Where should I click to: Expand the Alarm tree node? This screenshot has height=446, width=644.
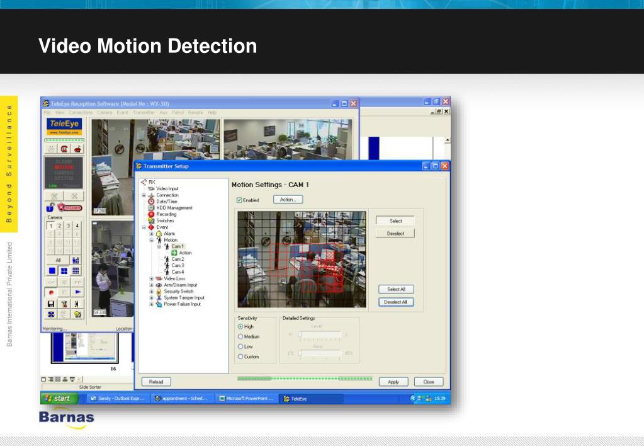(151, 234)
